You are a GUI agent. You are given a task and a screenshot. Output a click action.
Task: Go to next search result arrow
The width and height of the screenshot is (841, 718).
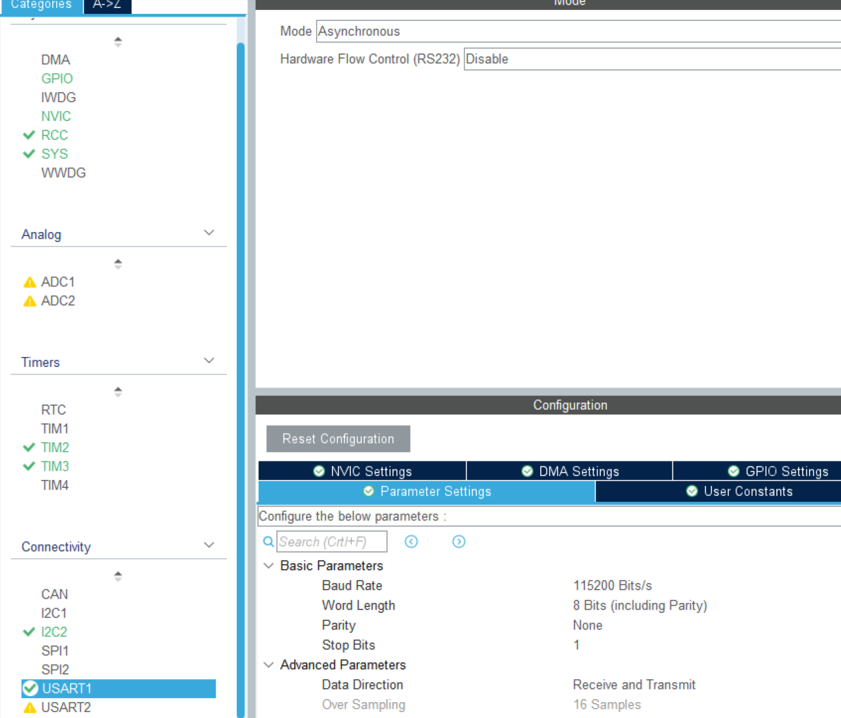coord(459,541)
